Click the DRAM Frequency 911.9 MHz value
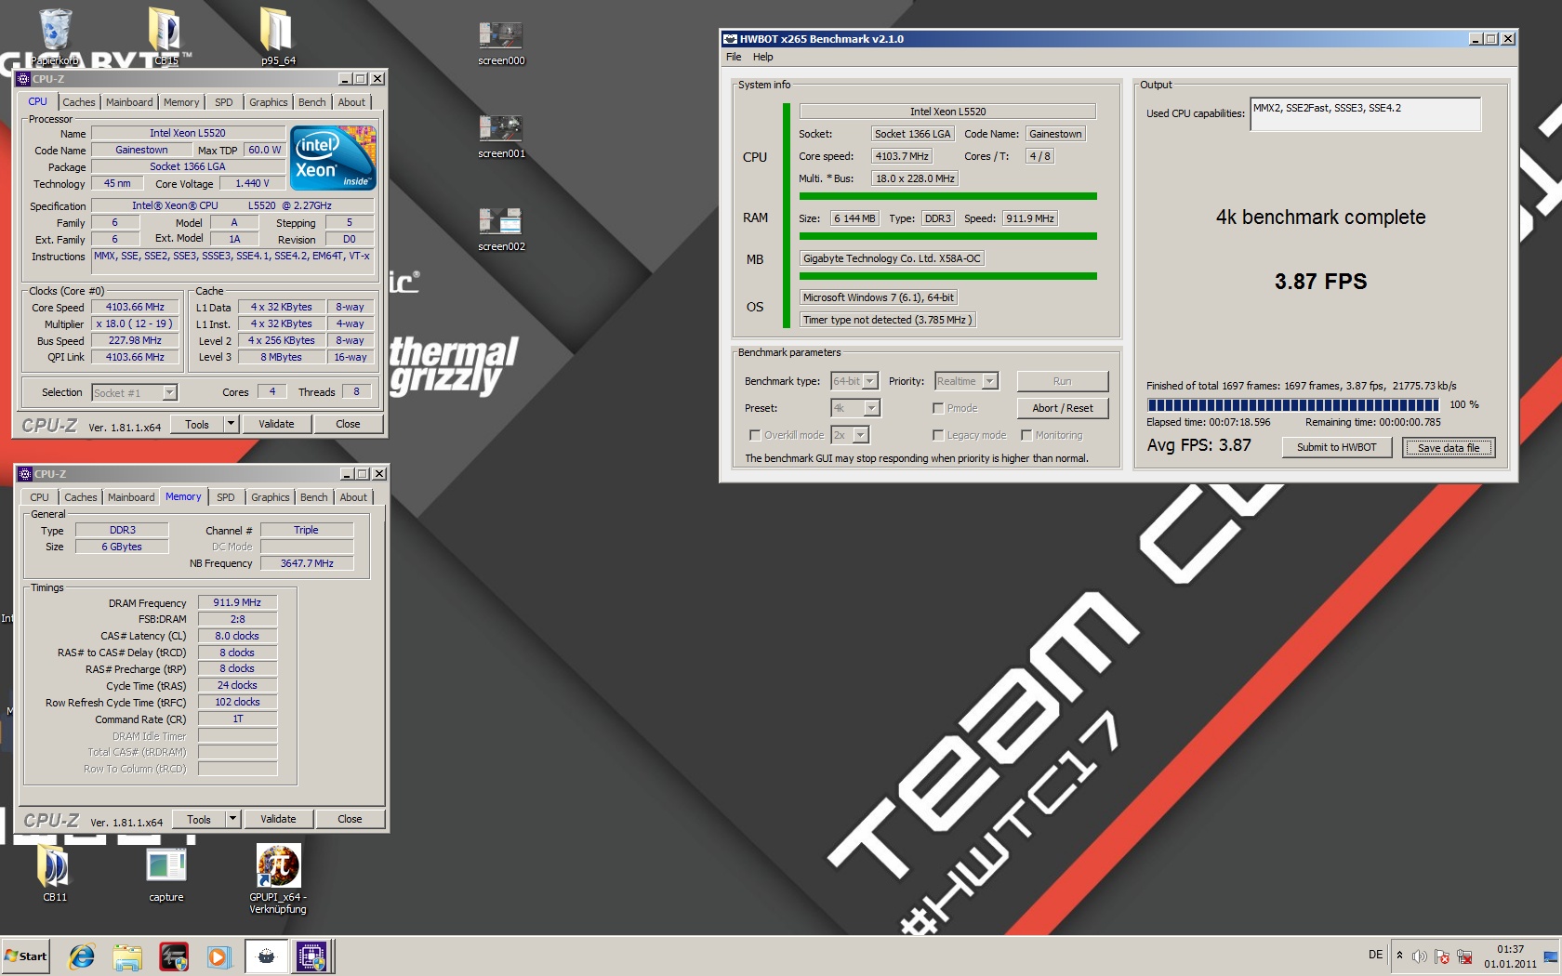Viewport: 1562px width, 976px height. (237, 602)
